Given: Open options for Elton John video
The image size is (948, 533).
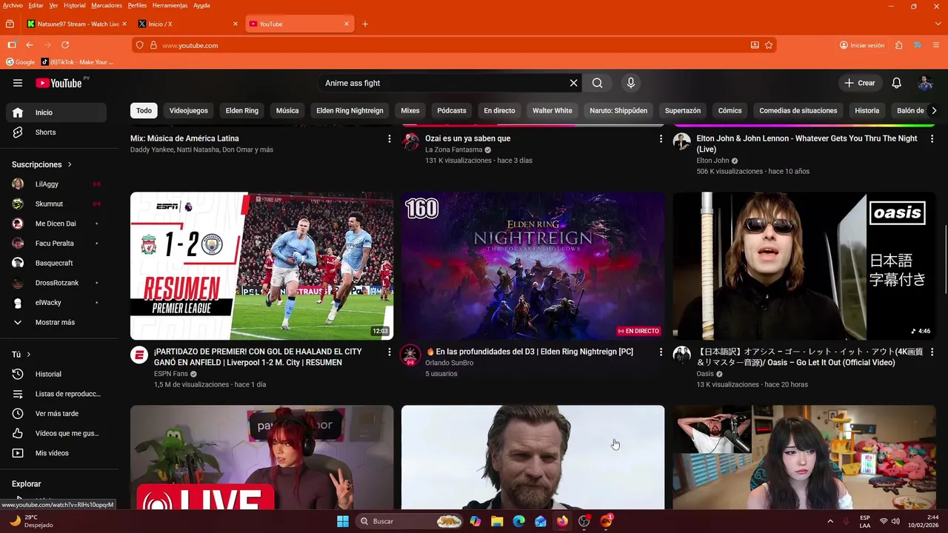Looking at the screenshot, I should pyautogui.click(x=932, y=138).
